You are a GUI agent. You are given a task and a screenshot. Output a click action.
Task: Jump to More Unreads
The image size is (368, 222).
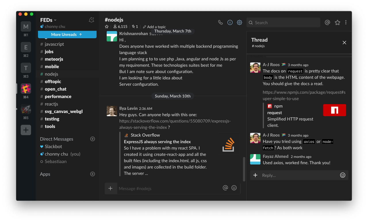[x=67, y=35]
